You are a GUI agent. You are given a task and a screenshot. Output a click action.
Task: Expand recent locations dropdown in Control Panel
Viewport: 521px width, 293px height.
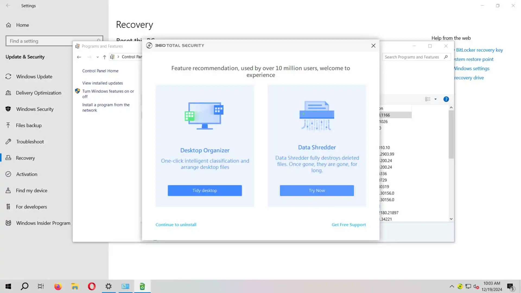(x=97, y=57)
